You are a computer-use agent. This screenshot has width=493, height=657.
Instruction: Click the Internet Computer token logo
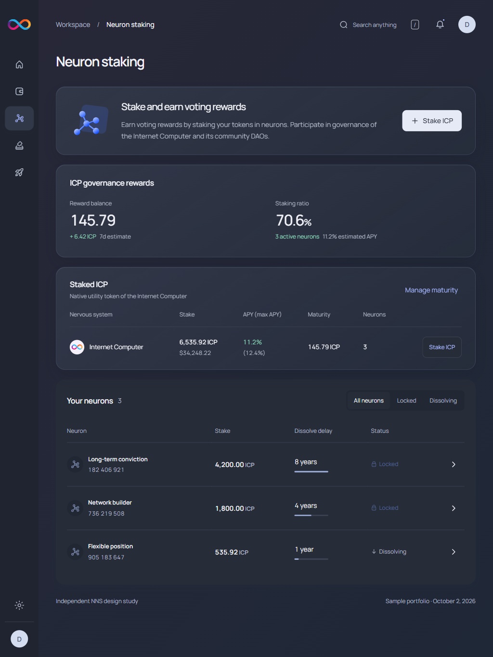pyautogui.click(x=77, y=347)
